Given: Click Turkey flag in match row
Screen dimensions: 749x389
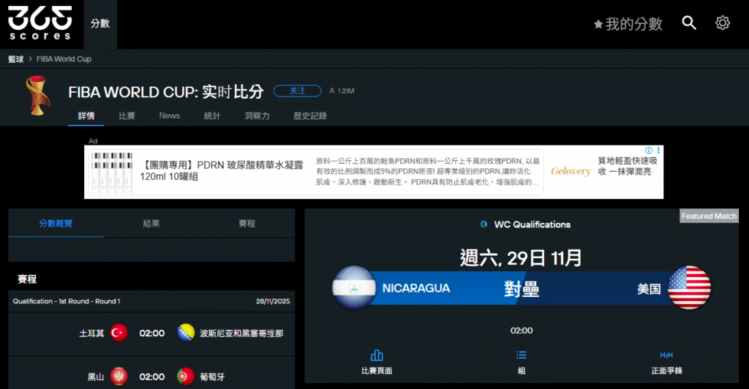Looking at the screenshot, I should [x=118, y=333].
